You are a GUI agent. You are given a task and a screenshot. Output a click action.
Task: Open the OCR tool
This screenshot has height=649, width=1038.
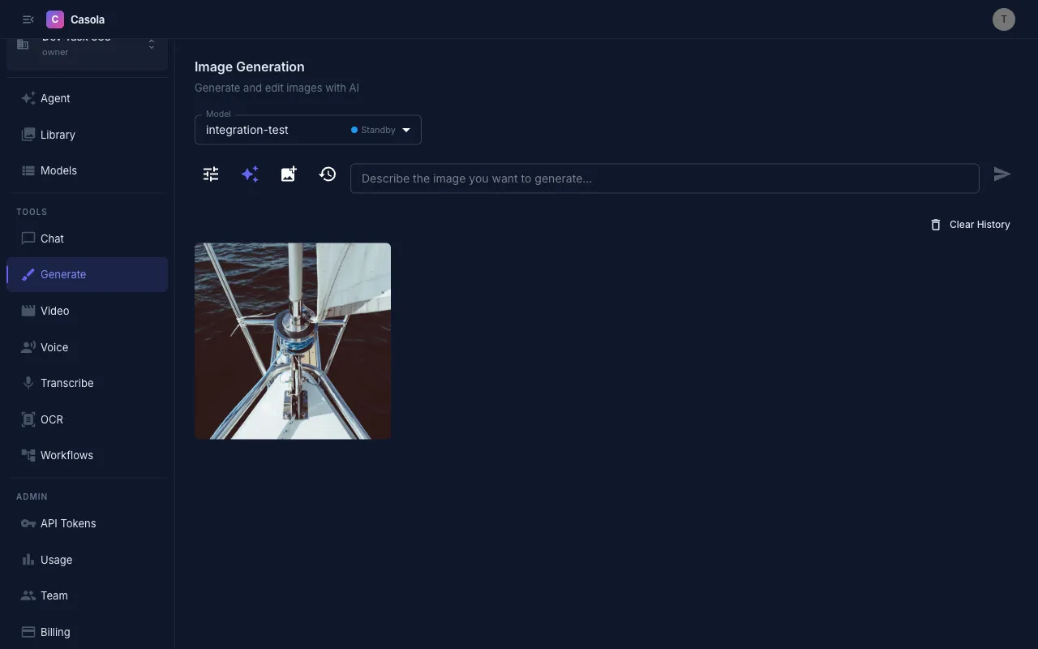click(51, 419)
